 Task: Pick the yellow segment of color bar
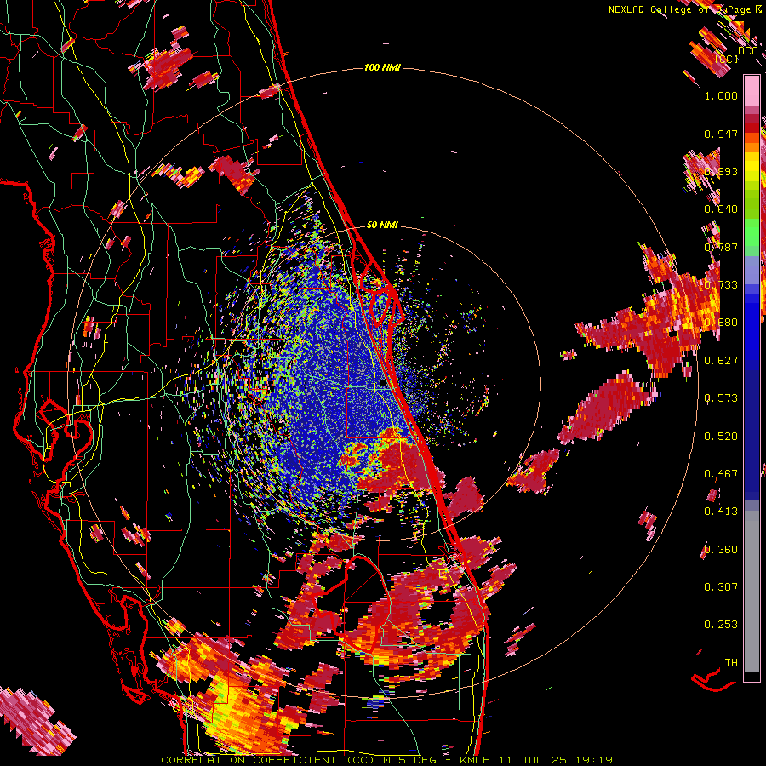[x=752, y=166]
